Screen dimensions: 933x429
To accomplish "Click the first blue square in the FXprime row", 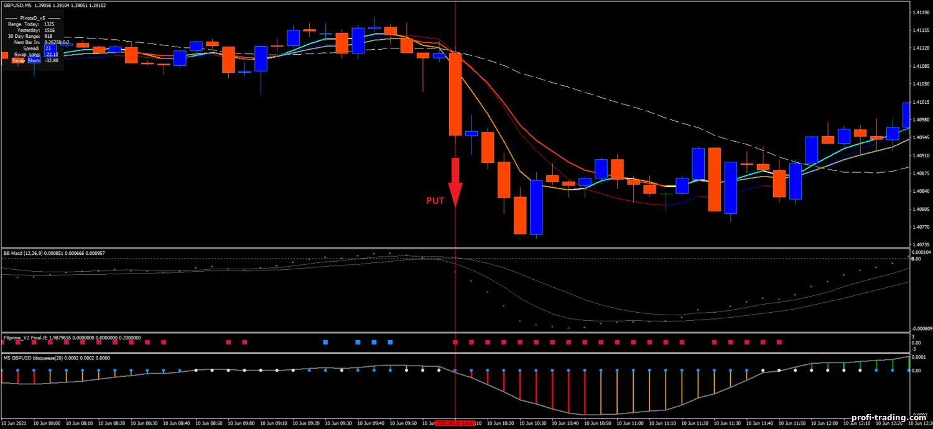I will [x=325, y=342].
